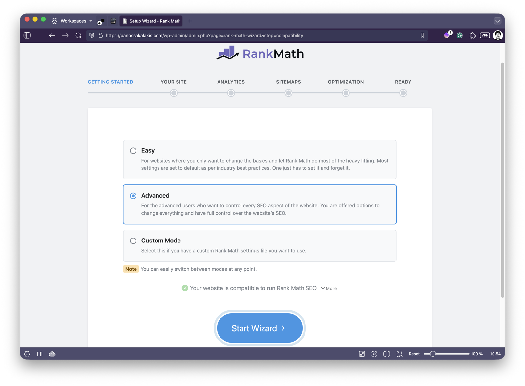Switch to the pinned tab with audio icon
Image resolution: width=525 pixels, height=386 pixels.
pyautogui.click(x=101, y=21)
